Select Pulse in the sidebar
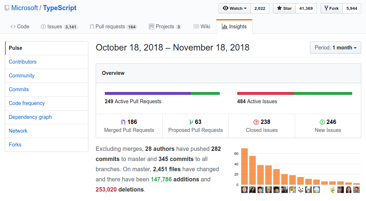366x201 pixels. 47,48
